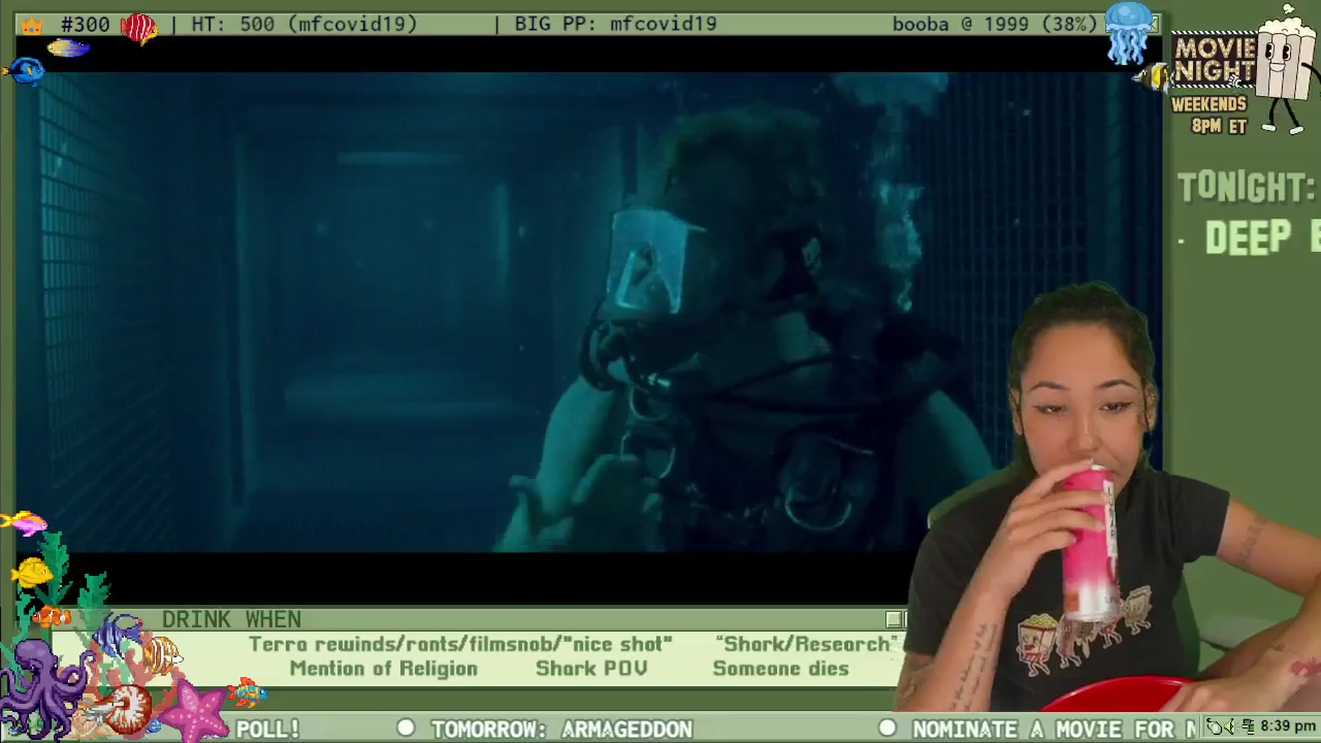The image size is (1321, 743).
Task: Click the "BIG PP: mfcovid19" stat
Action: tap(615, 25)
